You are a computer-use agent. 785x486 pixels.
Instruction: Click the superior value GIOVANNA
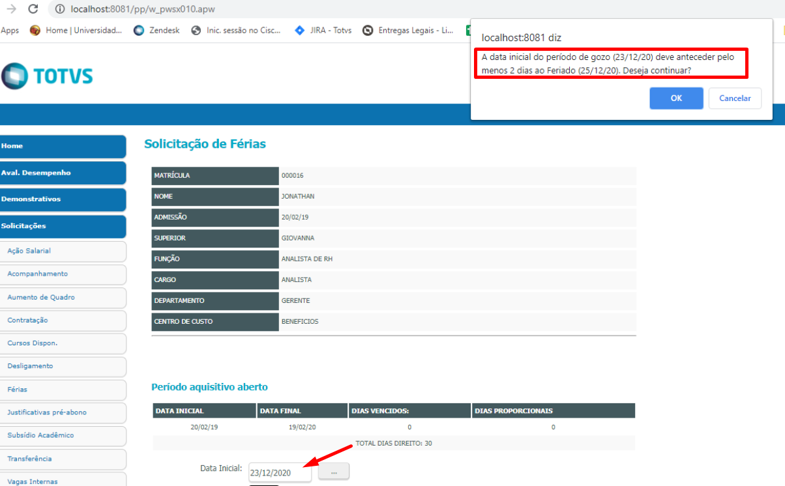point(297,238)
